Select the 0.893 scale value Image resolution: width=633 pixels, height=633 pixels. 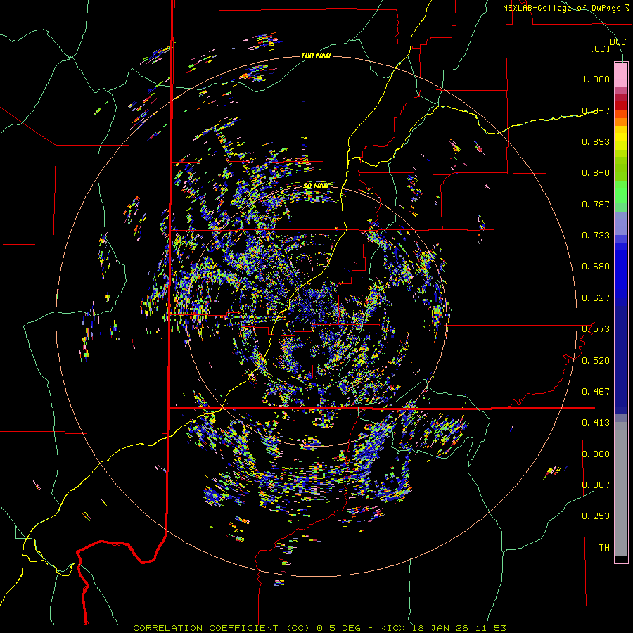596,141
